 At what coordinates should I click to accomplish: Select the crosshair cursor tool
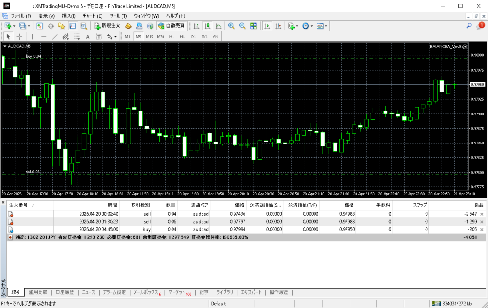pos(20,37)
